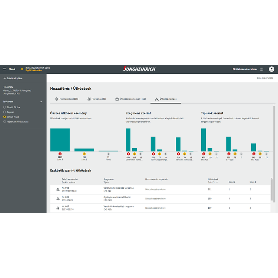
Task: Click forklift icon in row Nr. 002
Action: (x=57, y=199)
